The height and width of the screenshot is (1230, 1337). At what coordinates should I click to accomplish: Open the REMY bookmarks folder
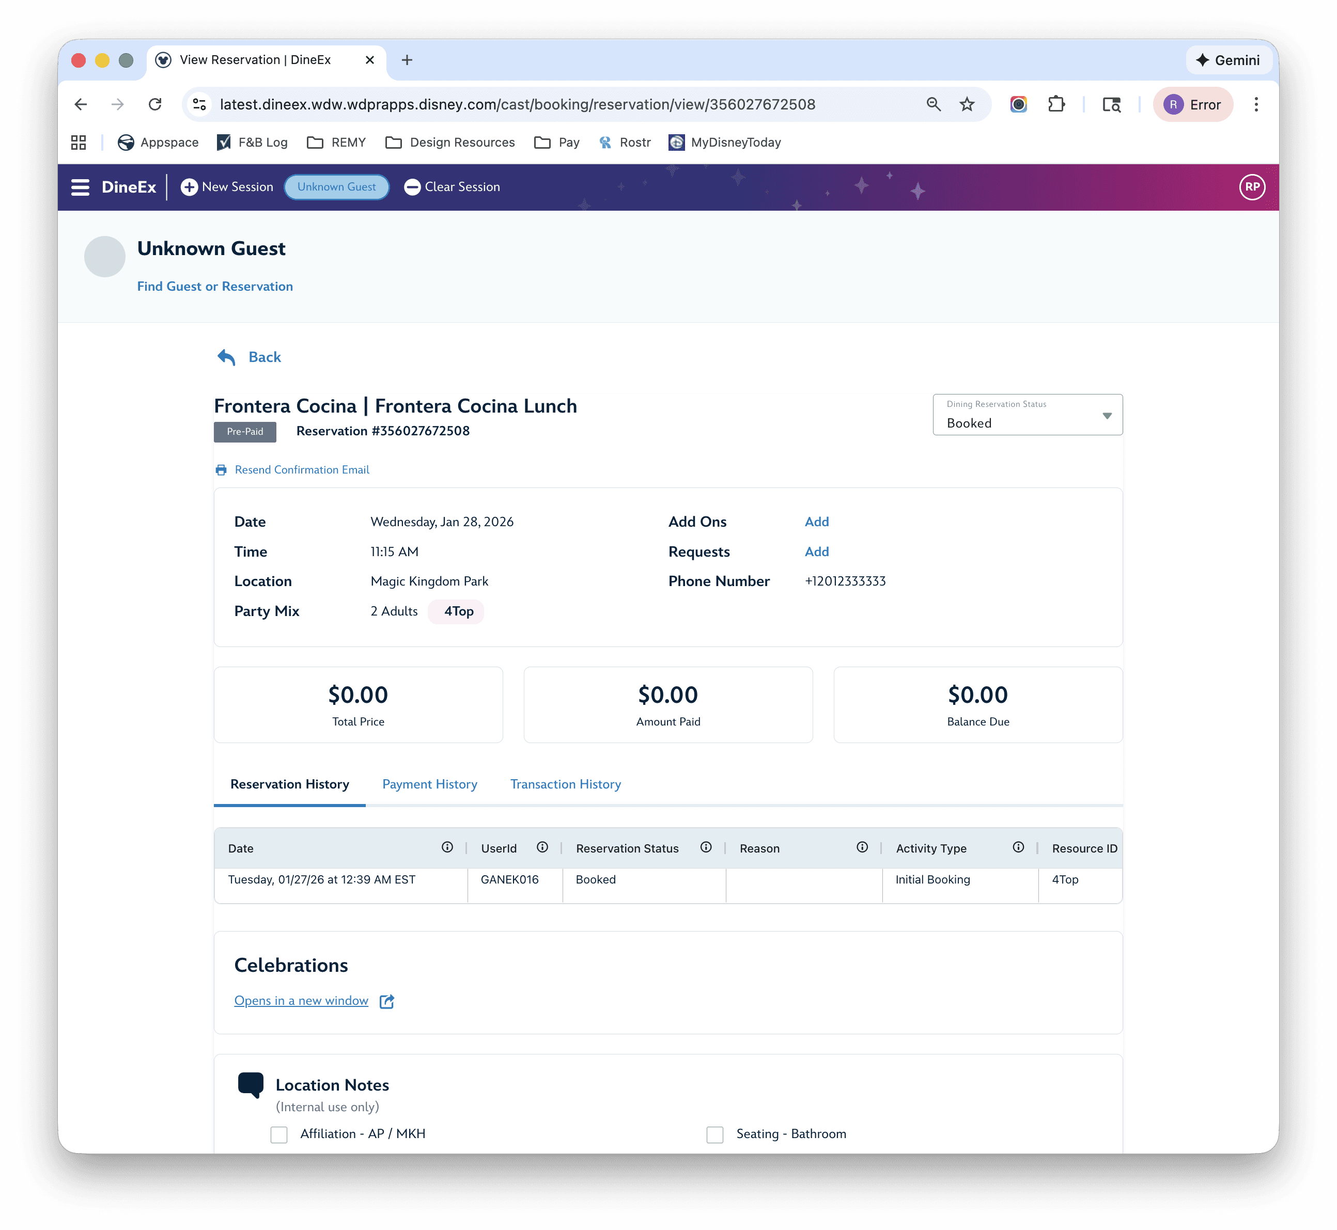[336, 143]
